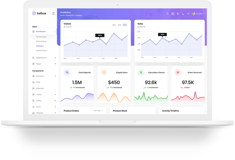The image size is (235, 160).
Task: Open the Calendar sidebar link
Action: coord(40,88)
